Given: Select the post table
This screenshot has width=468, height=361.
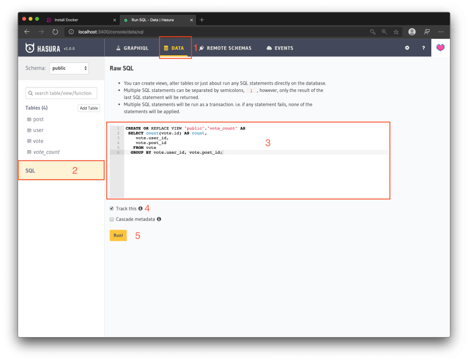Looking at the screenshot, I should pos(38,119).
